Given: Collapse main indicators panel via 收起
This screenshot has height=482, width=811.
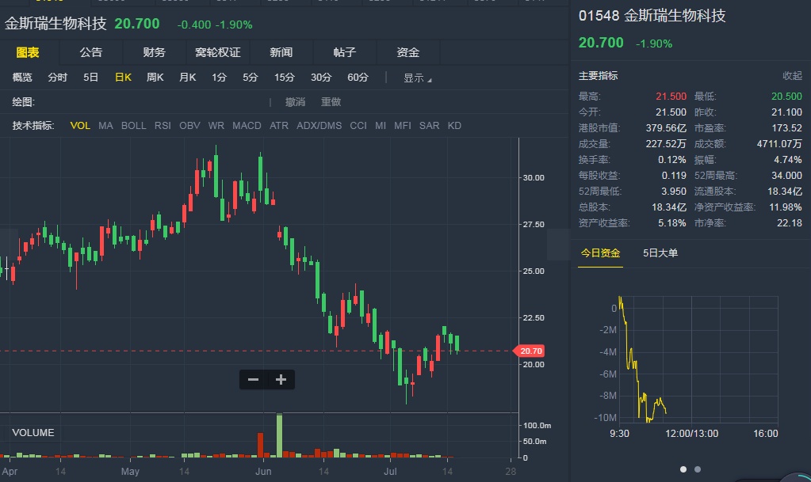Looking at the screenshot, I should (x=792, y=76).
